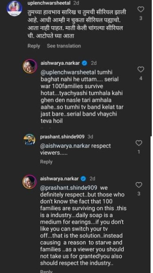The height and width of the screenshot is (273, 153).
Task: See translation of uplenchwarsheetal's comment
Action: [64, 46]
